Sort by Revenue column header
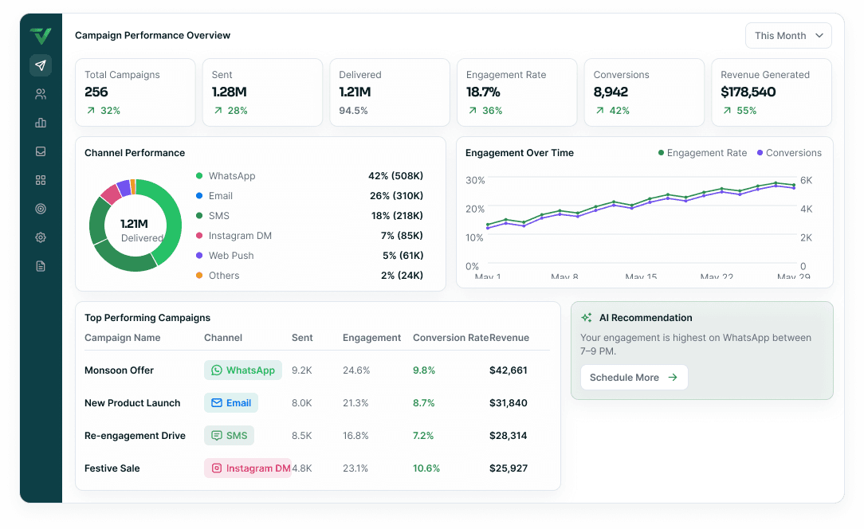The image size is (864, 529). pos(509,338)
